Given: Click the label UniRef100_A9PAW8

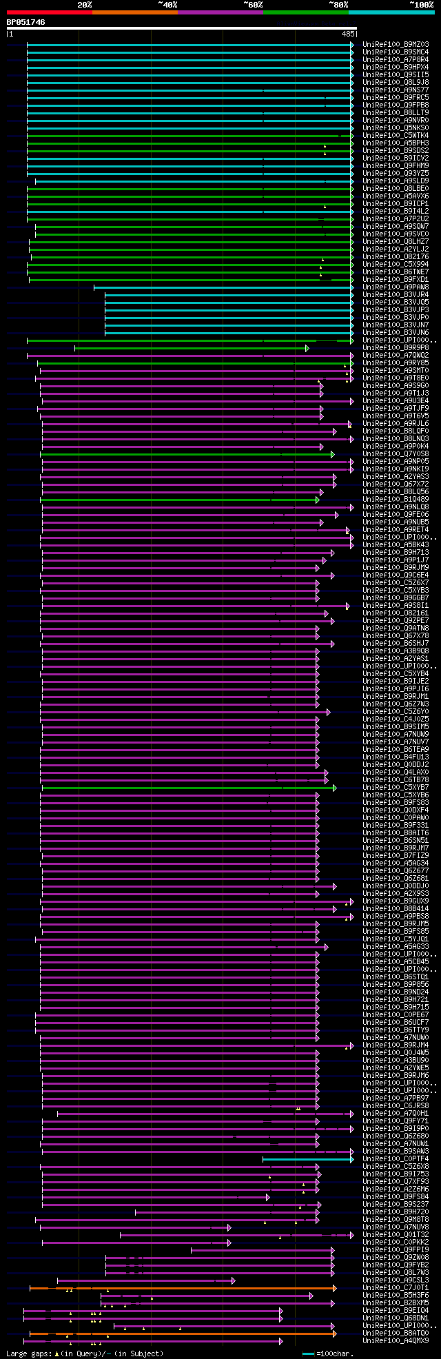Looking at the screenshot, I should (396, 287).
